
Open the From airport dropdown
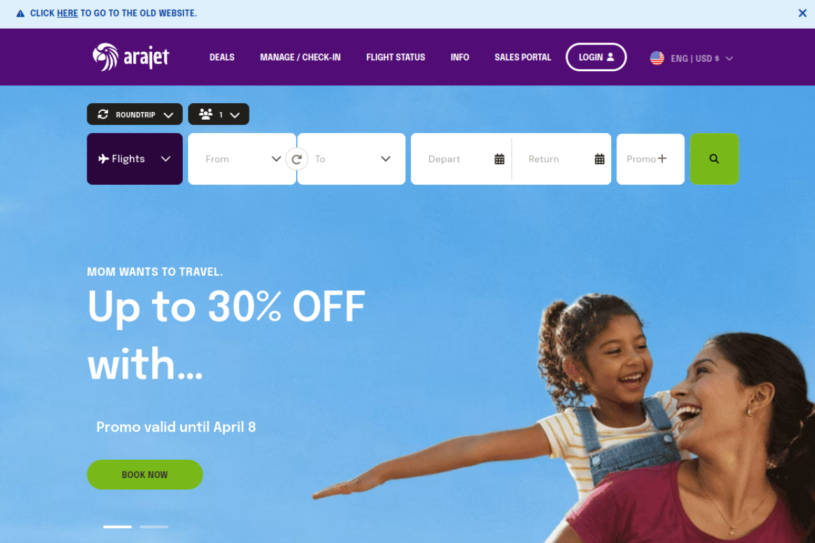click(x=242, y=159)
